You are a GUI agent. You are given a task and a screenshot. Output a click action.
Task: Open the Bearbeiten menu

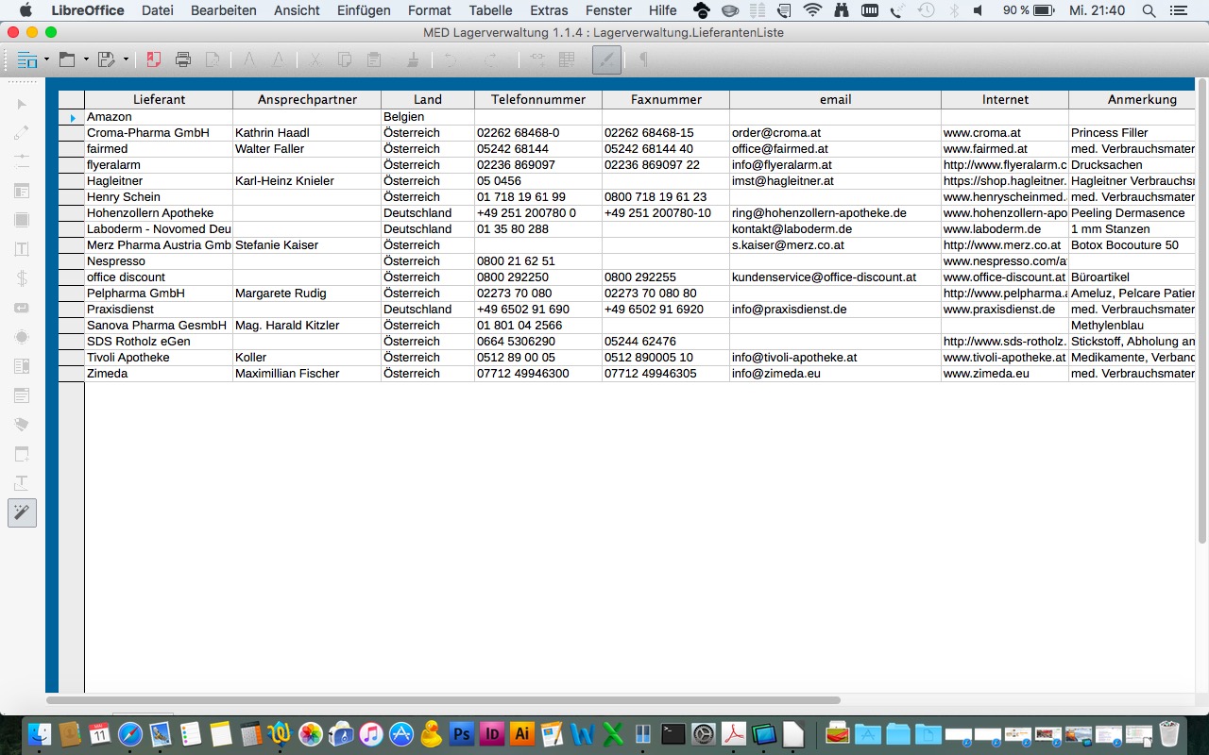point(224,10)
